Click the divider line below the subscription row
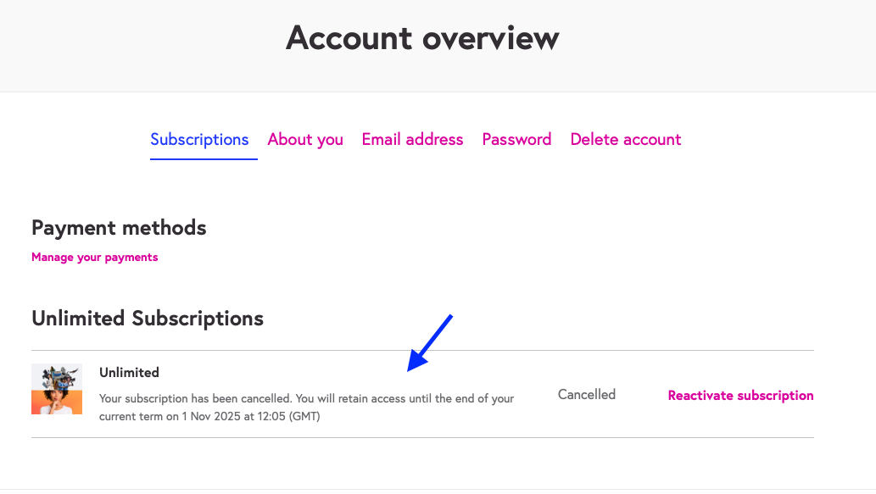Image resolution: width=876 pixels, height=494 pixels. point(422,437)
